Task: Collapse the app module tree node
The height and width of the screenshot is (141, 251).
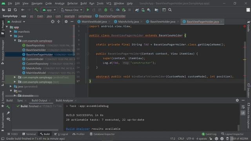Action: (x=7, y=27)
